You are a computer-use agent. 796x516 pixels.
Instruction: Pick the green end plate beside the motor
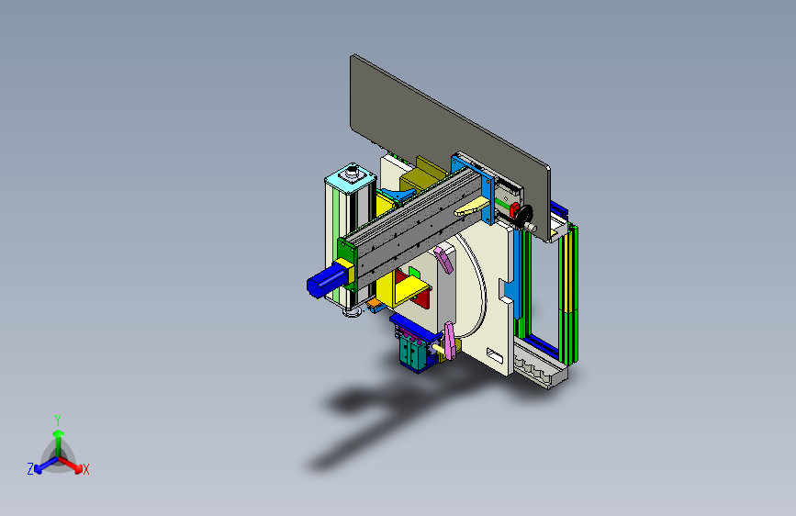[x=346, y=264]
